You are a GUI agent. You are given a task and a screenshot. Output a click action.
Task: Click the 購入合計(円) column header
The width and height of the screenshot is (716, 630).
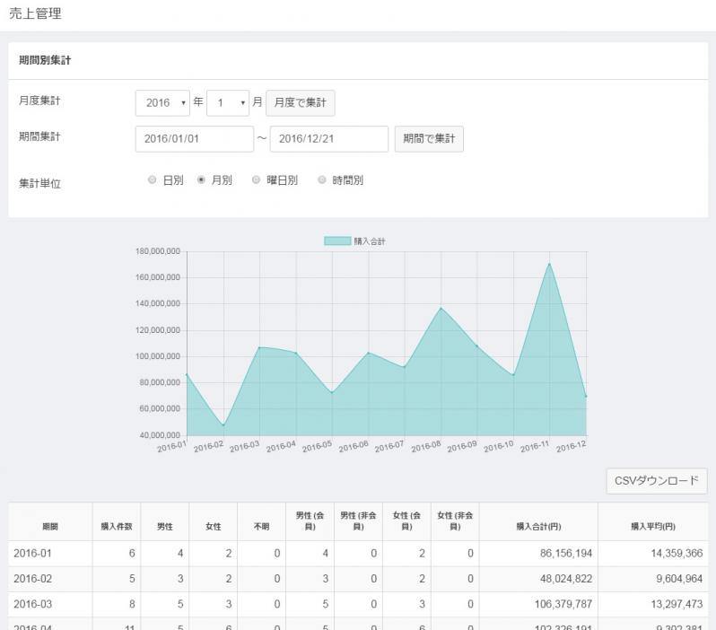point(538,525)
